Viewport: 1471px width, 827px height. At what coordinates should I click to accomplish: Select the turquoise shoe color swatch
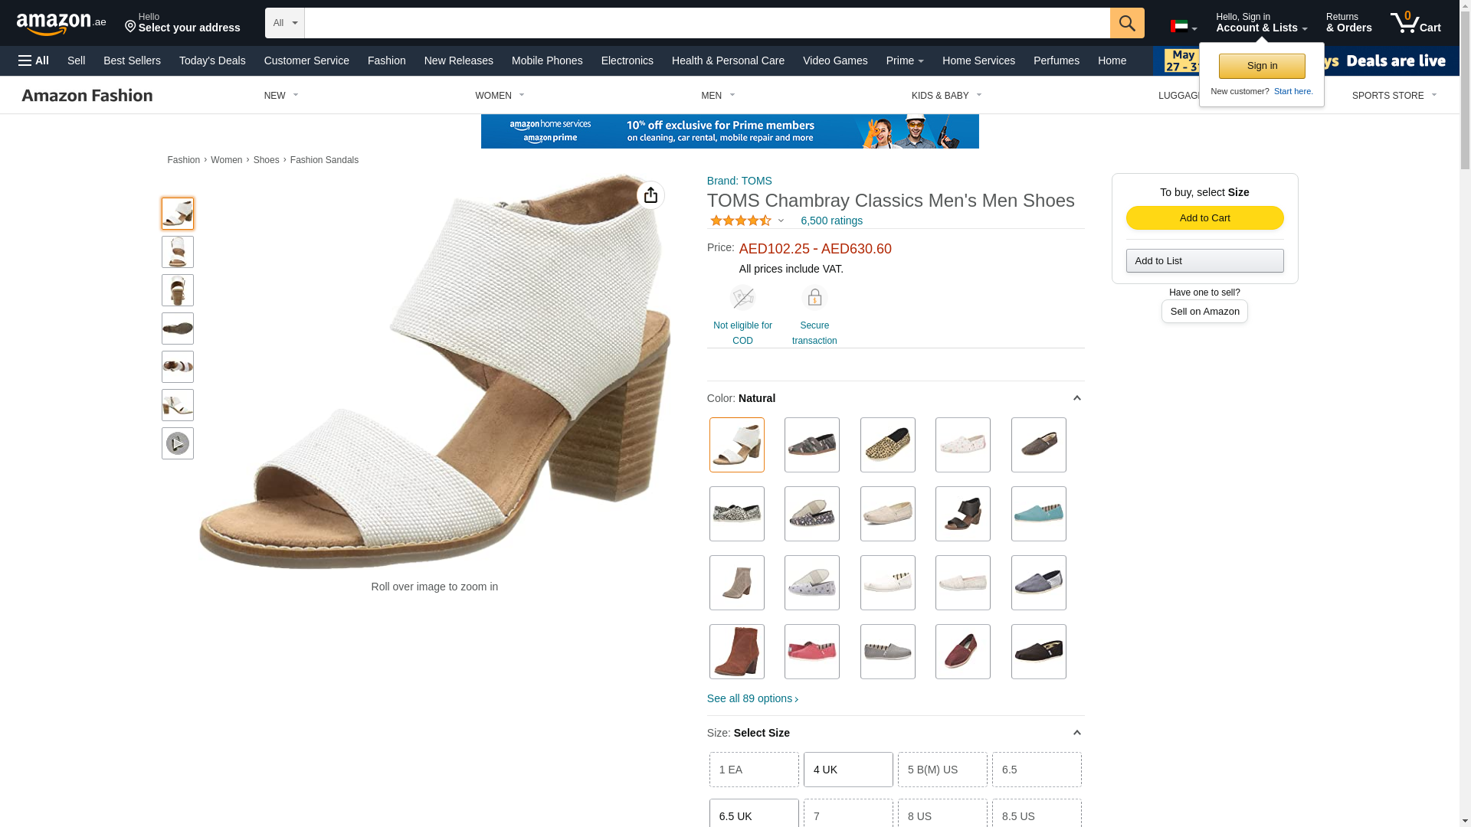(x=1038, y=514)
